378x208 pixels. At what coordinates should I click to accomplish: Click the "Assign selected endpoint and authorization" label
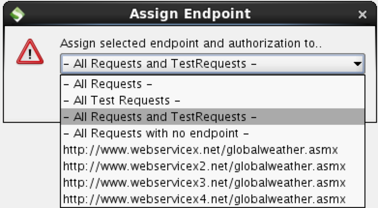point(191,44)
